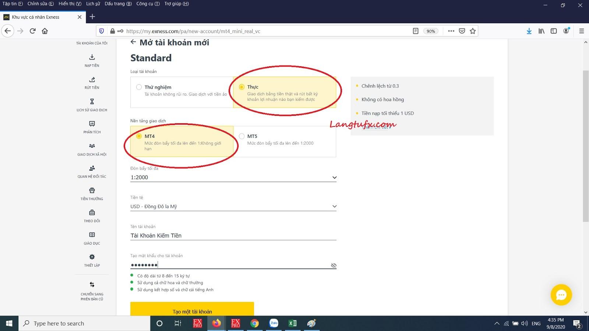The height and width of the screenshot is (331, 589).
Task: Choose MT4 trading platform radio
Action: (139, 136)
